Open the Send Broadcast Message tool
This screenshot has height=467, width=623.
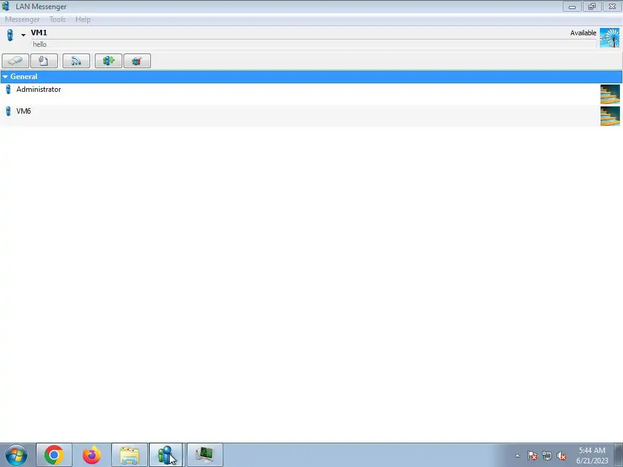pyautogui.click(x=76, y=61)
